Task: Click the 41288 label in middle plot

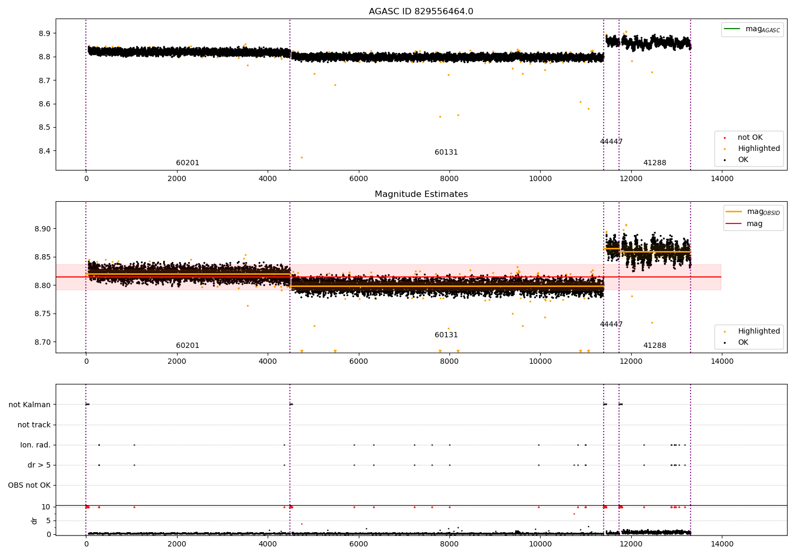Action: coord(655,346)
